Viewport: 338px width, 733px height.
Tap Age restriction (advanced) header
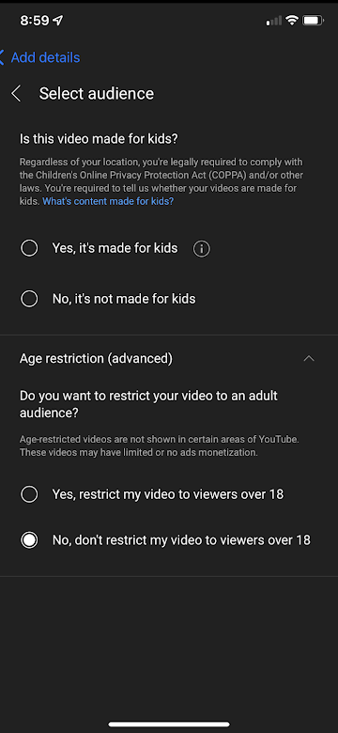tap(96, 359)
